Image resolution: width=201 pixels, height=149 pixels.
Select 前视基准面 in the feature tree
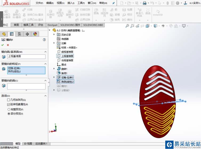coord(67,52)
